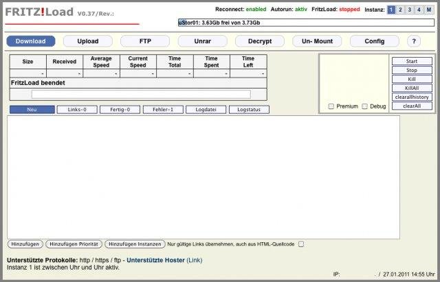Select Instanz 4
The image size is (440, 282).
coord(419,10)
